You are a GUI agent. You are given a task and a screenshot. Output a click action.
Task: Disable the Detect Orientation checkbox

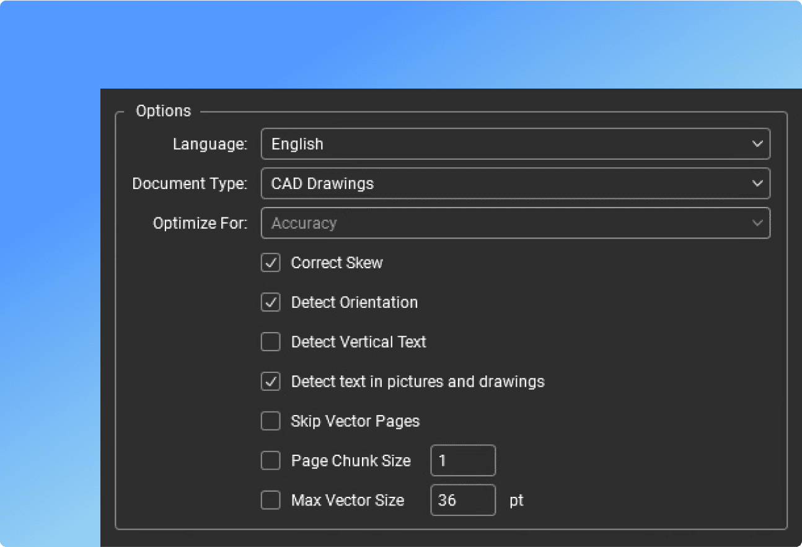(x=271, y=302)
